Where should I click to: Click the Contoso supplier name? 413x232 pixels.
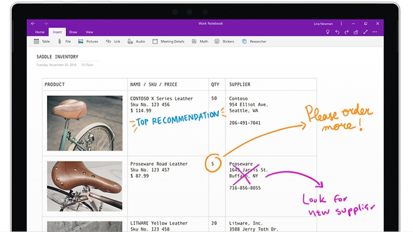click(x=238, y=99)
